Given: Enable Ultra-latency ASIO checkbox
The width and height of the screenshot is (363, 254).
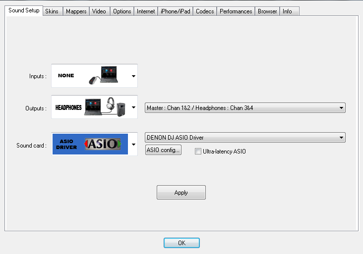Looking at the screenshot, I should point(198,152).
